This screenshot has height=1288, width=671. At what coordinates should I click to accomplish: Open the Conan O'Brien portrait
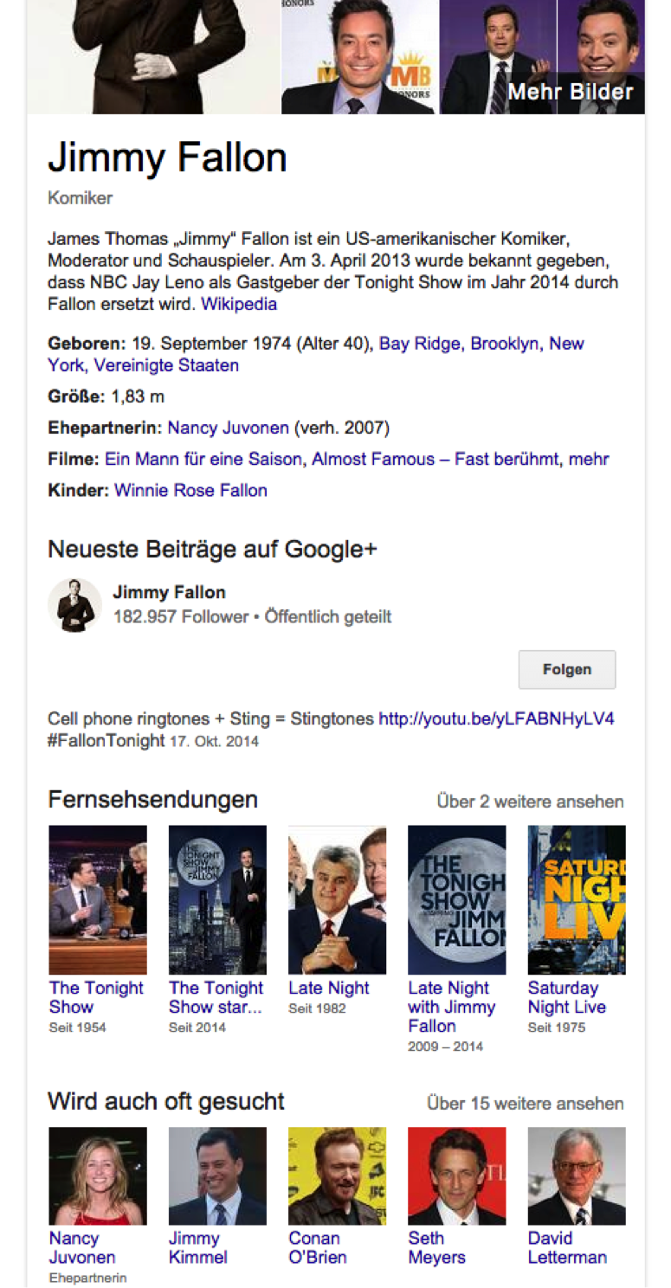(338, 1175)
